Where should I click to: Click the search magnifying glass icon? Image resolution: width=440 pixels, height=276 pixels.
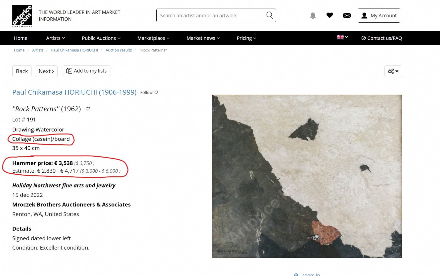click(x=269, y=15)
